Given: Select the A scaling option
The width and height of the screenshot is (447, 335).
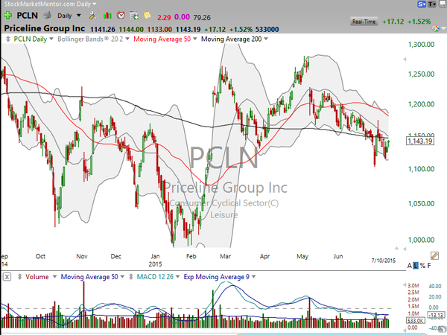Looking at the screenshot, I should [x=410, y=266].
